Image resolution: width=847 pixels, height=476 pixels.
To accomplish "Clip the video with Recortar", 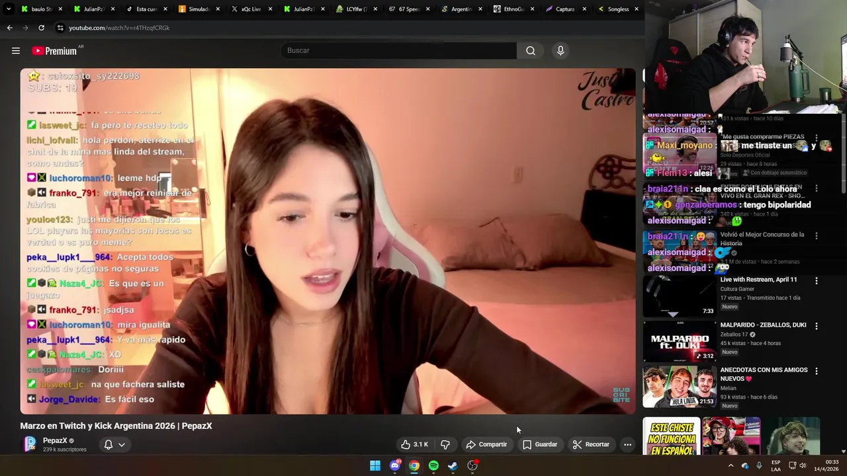I will click(591, 444).
